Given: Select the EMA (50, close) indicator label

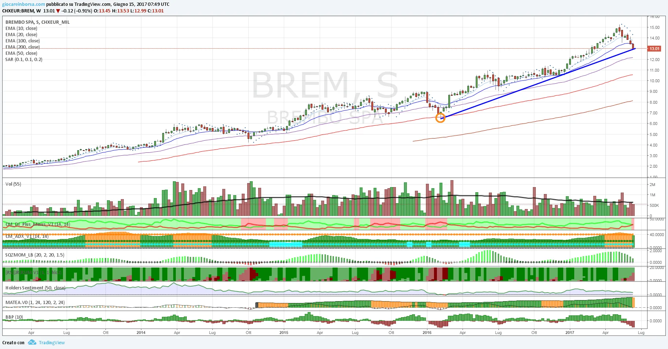Looking at the screenshot, I should coord(21,53).
